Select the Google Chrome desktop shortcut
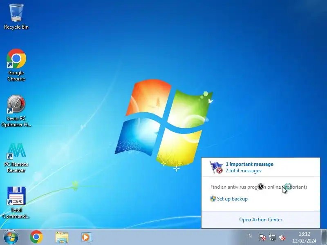327x245 pixels. 16,65
